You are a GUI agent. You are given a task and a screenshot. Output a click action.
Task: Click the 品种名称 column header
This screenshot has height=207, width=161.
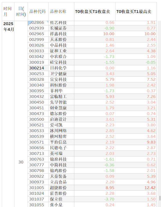(61, 11)
